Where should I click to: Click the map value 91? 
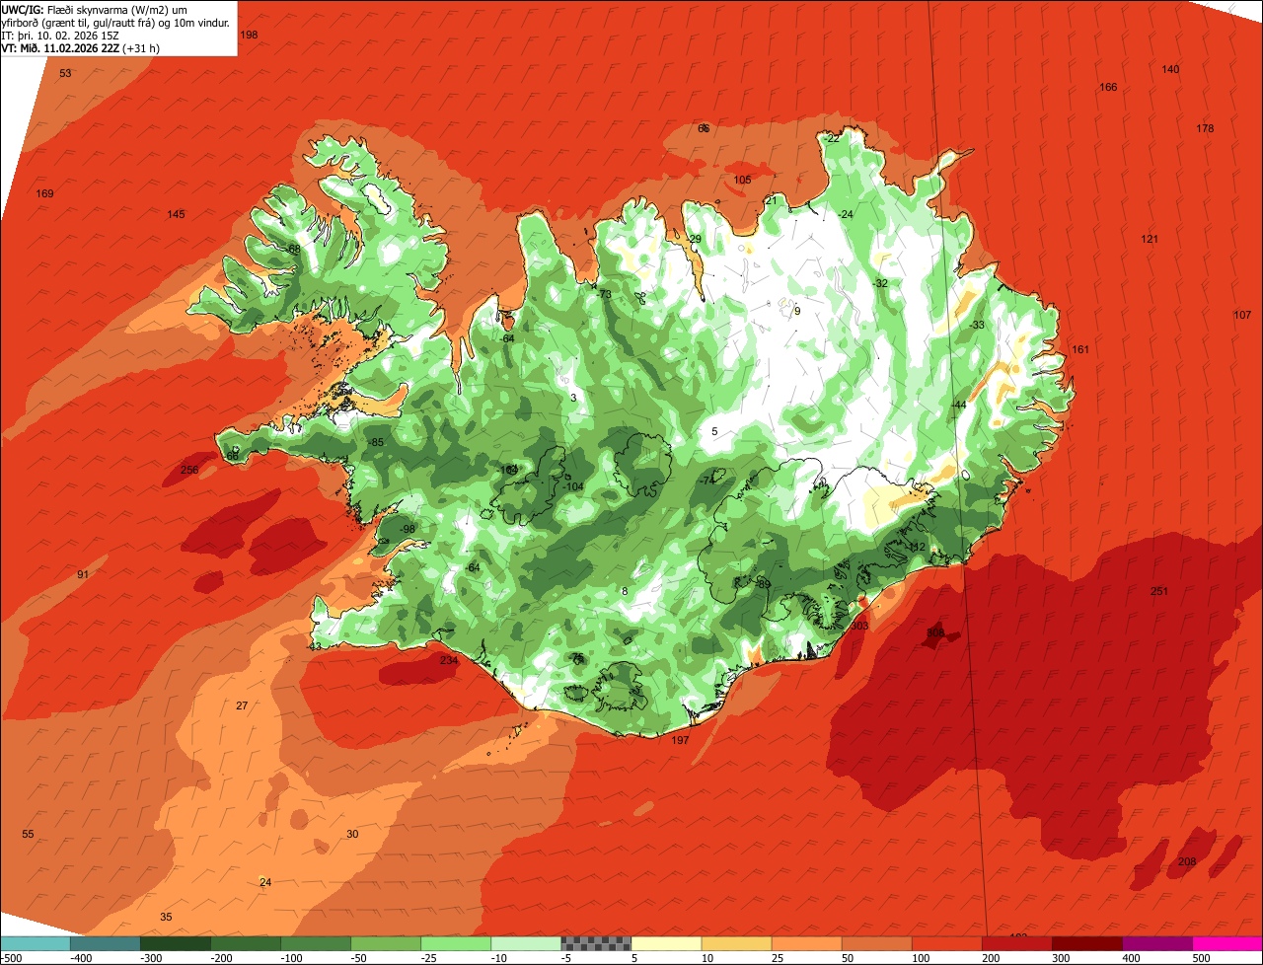click(83, 574)
